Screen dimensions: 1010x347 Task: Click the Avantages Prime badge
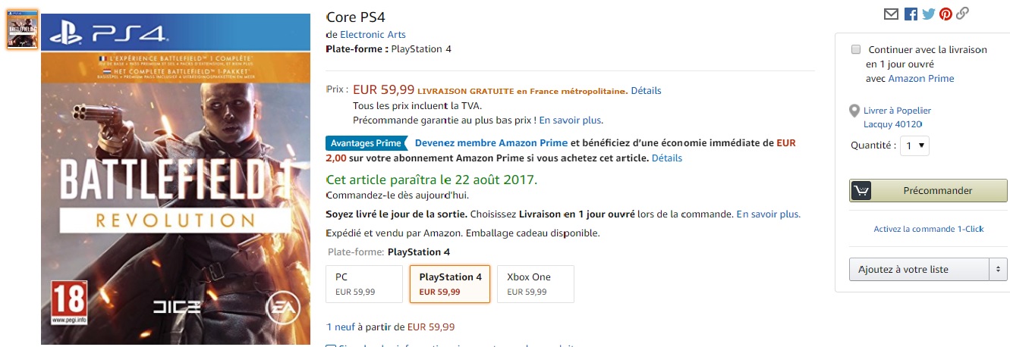[367, 143]
